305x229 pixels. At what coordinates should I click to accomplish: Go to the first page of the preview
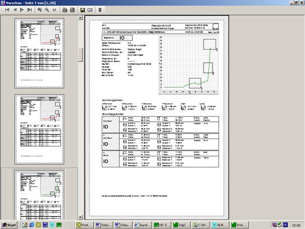pyautogui.click(x=7, y=10)
